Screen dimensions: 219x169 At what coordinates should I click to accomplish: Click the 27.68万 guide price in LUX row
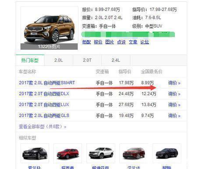pos(126,105)
